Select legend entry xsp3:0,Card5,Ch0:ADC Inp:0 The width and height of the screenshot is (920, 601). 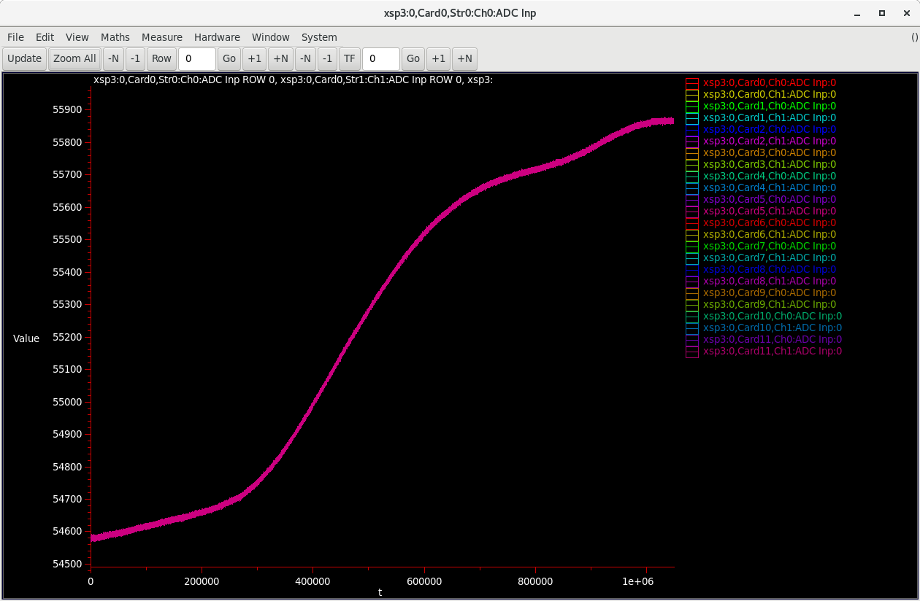[x=770, y=199]
